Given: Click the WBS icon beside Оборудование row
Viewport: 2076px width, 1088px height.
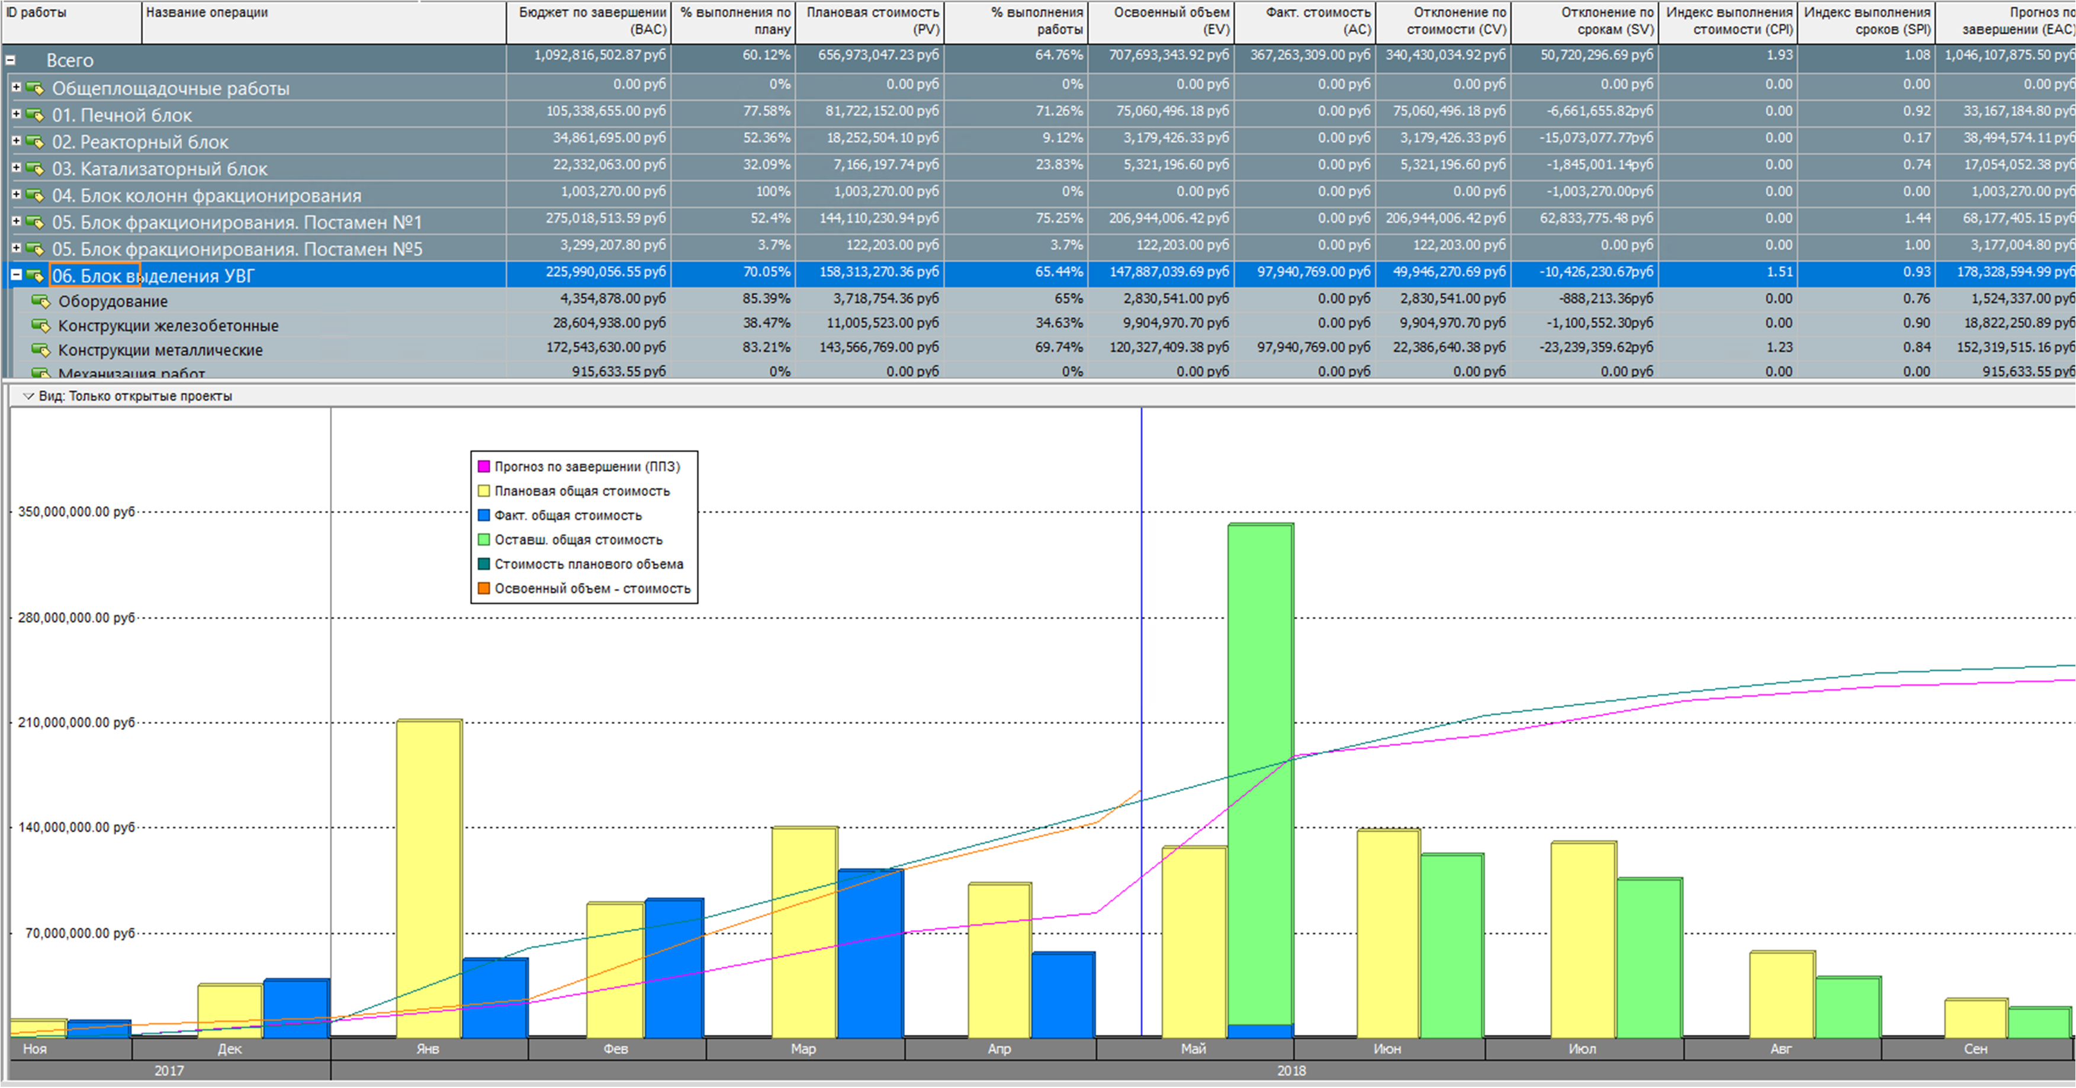Looking at the screenshot, I should (40, 301).
